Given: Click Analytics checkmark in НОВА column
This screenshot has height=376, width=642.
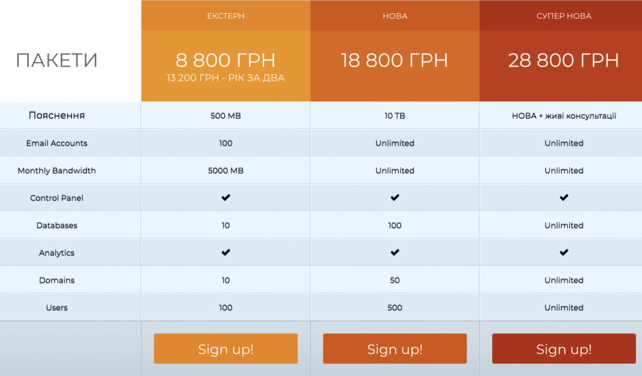Looking at the screenshot, I should pos(394,253).
